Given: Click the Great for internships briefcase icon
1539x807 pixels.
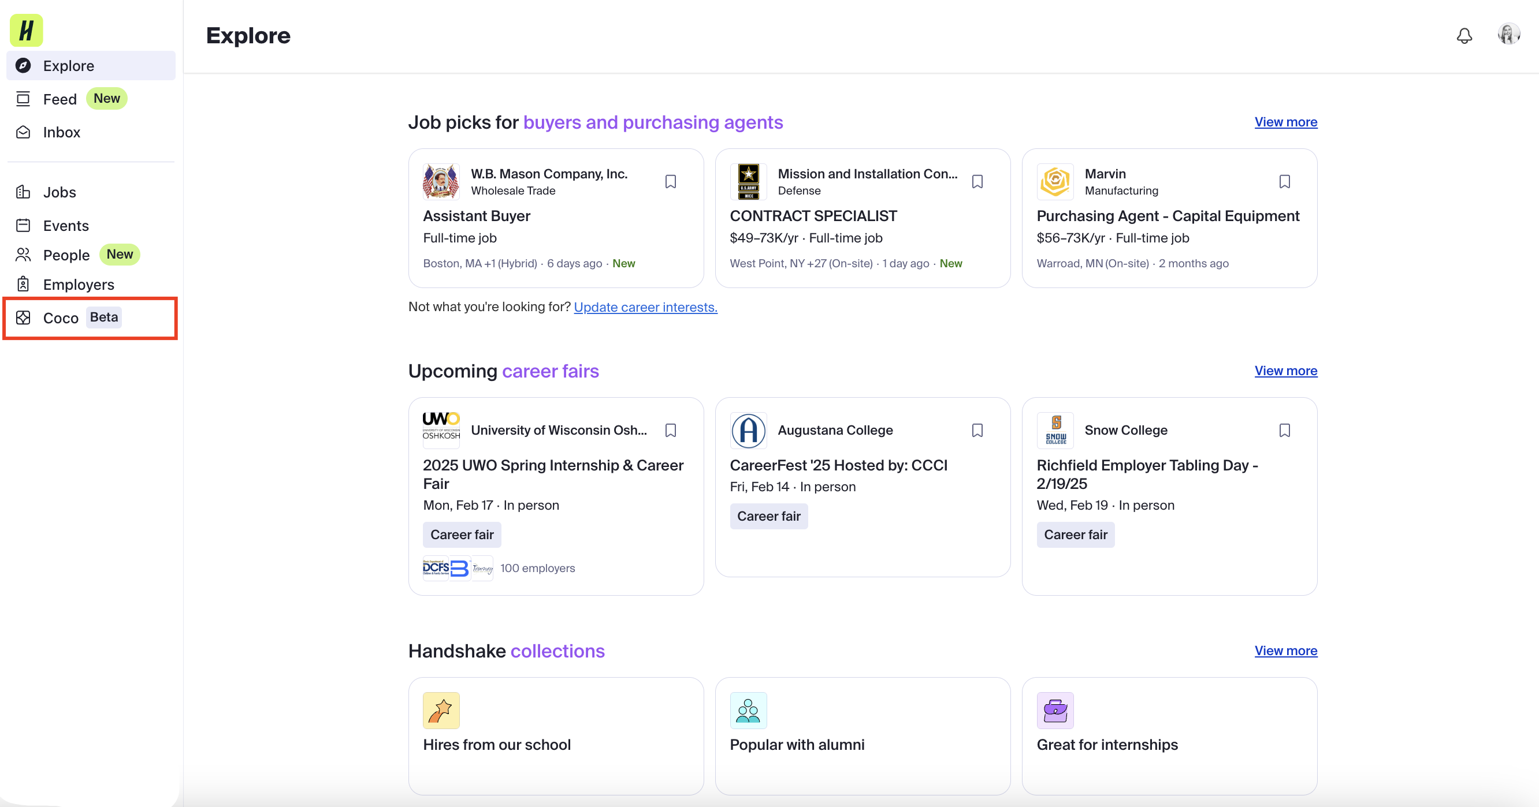Looking at the screenshot, I should click(1055, 710).
